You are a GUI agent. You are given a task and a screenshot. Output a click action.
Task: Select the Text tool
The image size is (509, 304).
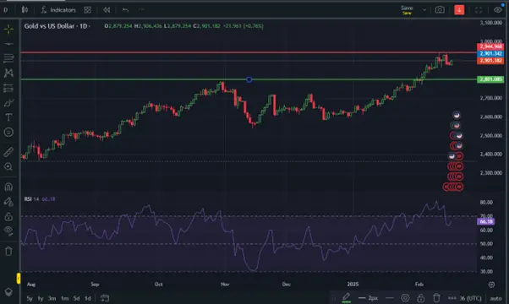pyautogui.click(x=8, y=117)
